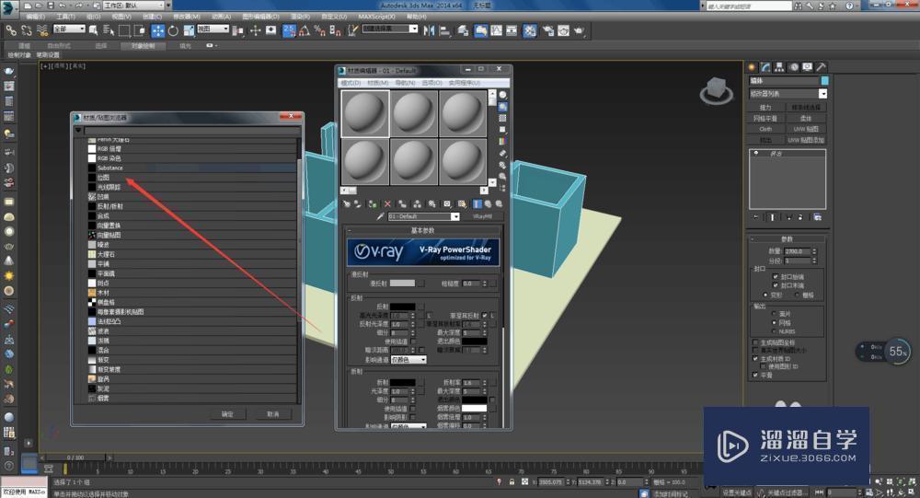Click 取消 button in Material/Map Browser

[x=273, y=414]
